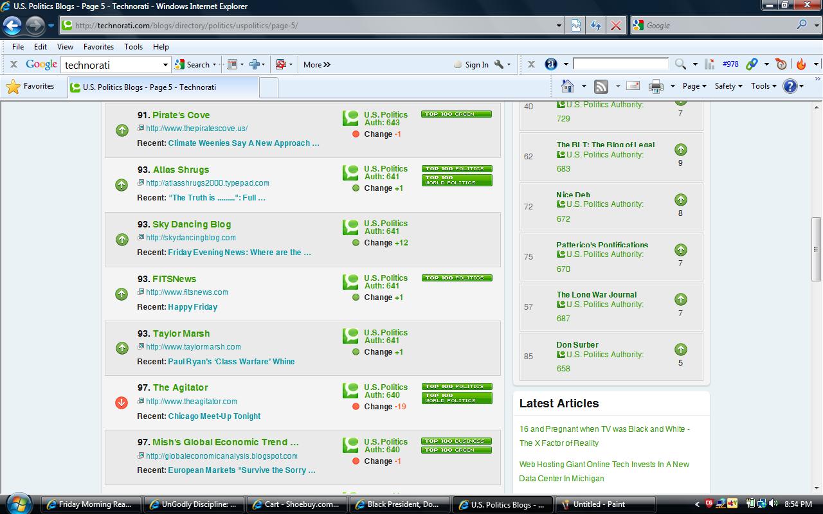Viewport: 823px width, 514px height.
Task: Expand the address bar URL history dropdown
Action: 559,26
